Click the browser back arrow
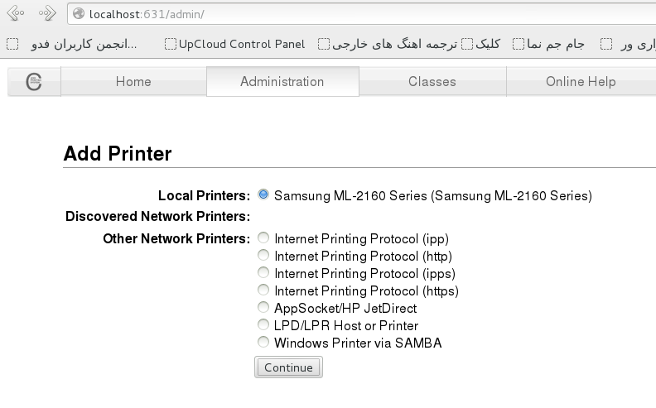The width and height of the screenshot is (656, 408). pyautogui.click(x=16, y=13)
